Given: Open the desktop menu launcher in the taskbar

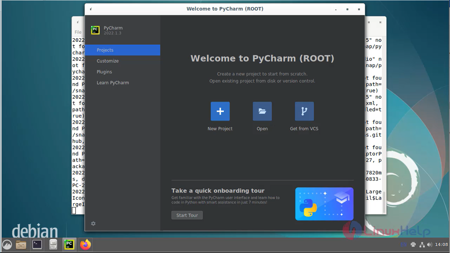Looking at the screenshot, I should pyautogui.click(x=7, y=245).
